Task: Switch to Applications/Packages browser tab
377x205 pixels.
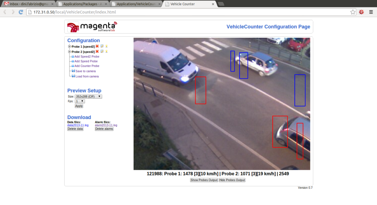Action: coord(82,4)
